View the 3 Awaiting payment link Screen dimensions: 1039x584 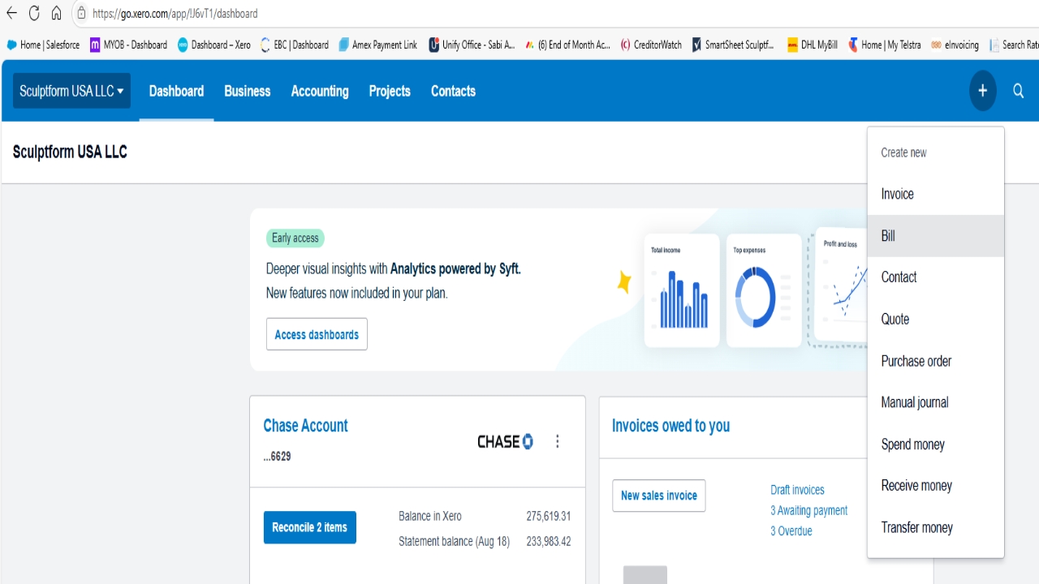[x=809, y=510]
